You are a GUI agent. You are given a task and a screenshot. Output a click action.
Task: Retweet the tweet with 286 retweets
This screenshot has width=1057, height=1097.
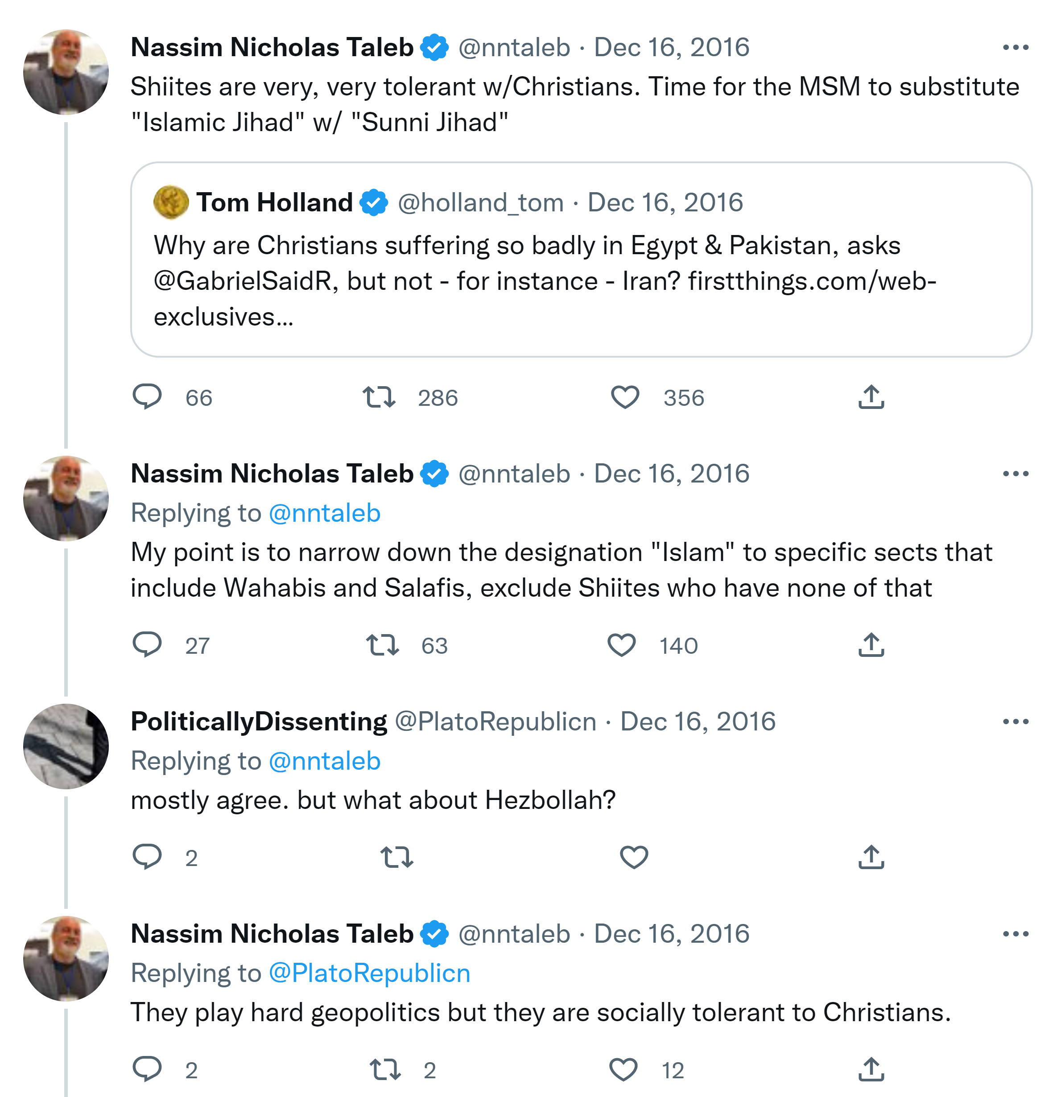point(379,397)
